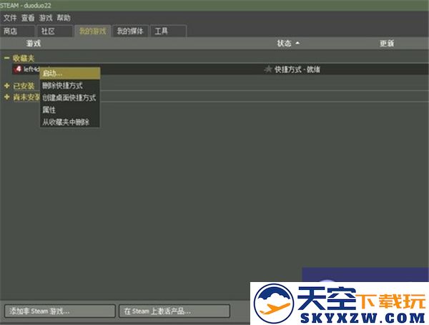Click the 更新 column header
The width and height of the screenshot is (429, 325).
pyautogui.click(x=387, y=43)
